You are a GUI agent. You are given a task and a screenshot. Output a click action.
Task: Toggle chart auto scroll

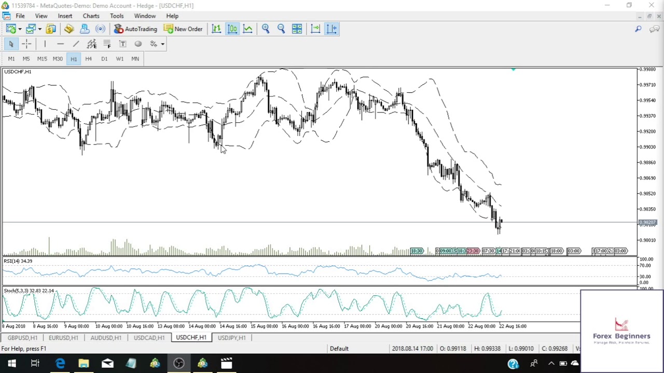(x=315, y=29)
